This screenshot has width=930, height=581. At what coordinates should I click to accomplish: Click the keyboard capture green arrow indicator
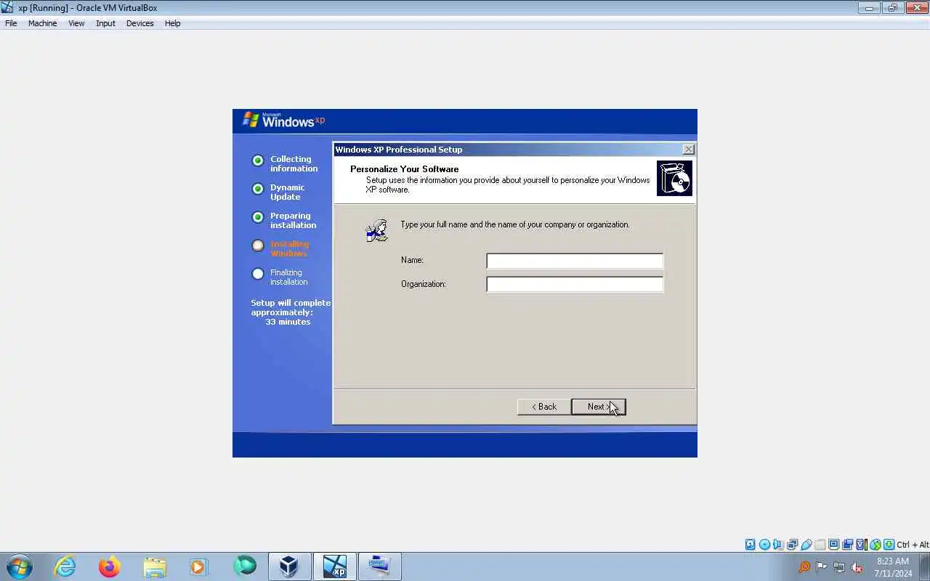point(889,545)
